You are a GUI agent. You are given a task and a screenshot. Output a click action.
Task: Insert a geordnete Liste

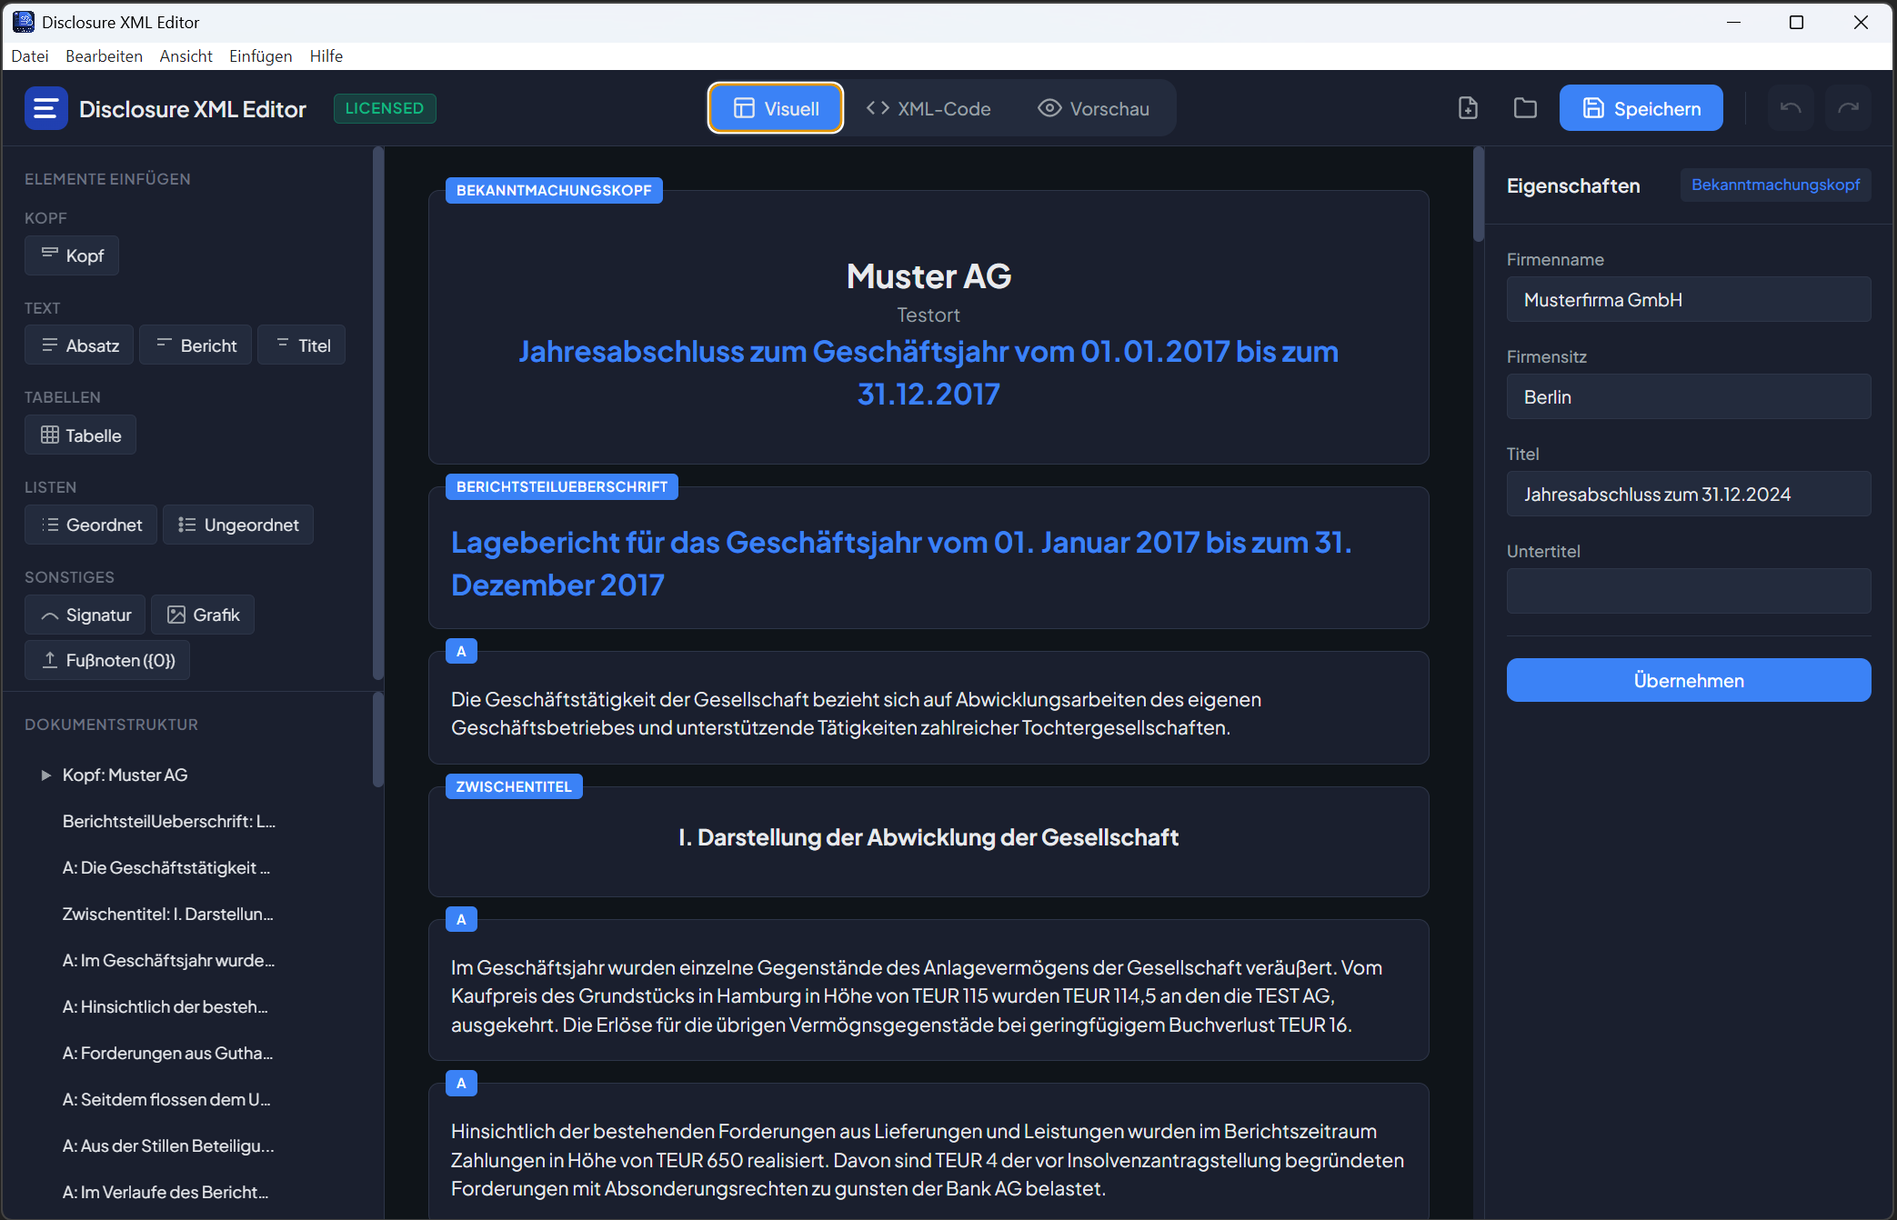pos(90,525)
